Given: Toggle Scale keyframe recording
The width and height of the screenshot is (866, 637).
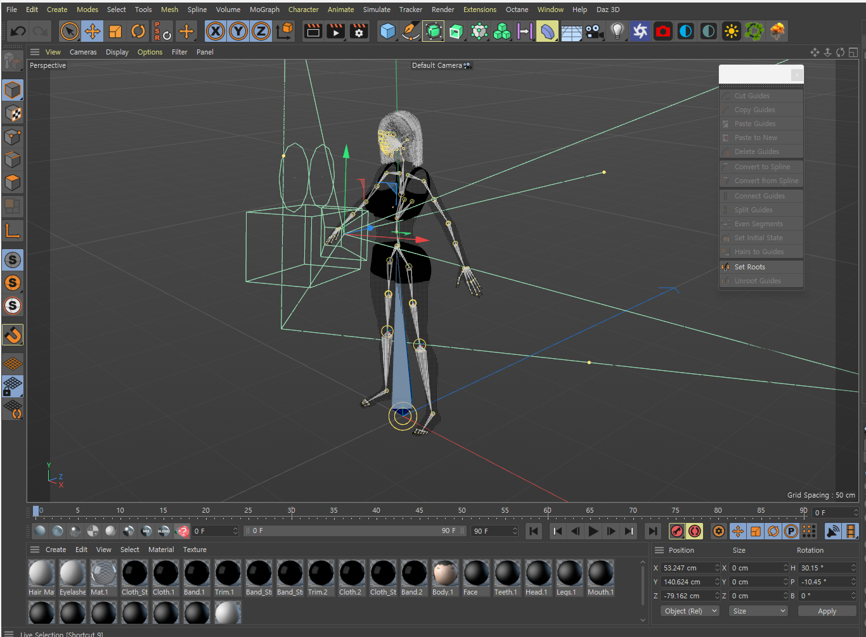Looking at the screenshot, I should pos(755,531).
